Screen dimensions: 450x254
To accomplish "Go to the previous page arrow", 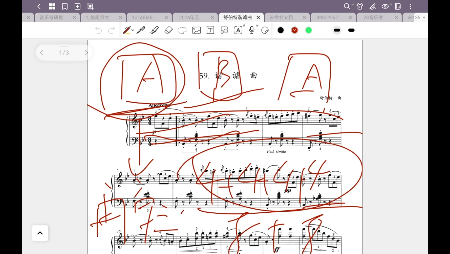I will click(42, 53).
